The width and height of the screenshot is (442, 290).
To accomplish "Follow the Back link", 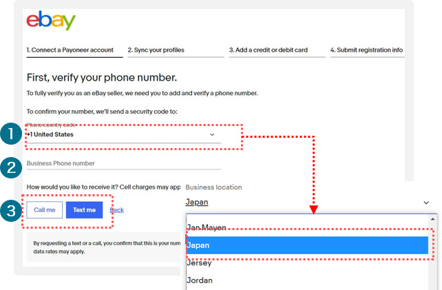I will coord(117,210).
